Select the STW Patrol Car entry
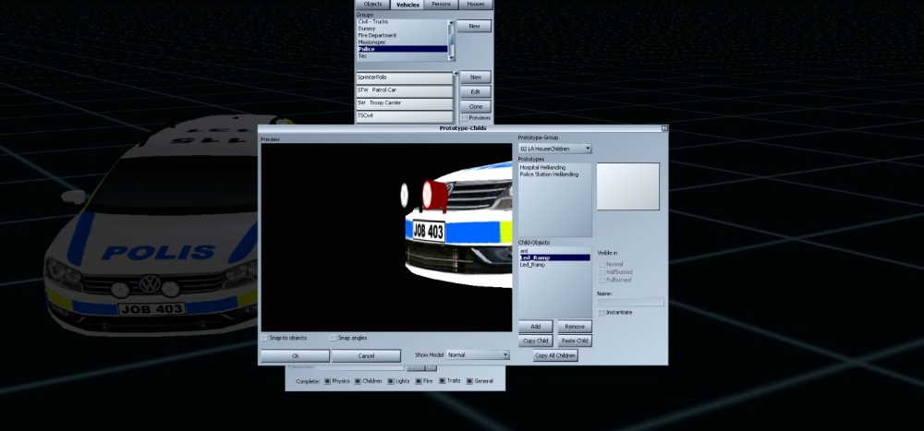The height and width of the screenshot is (431, 924). pyautogui.click(x=404, y=90)
